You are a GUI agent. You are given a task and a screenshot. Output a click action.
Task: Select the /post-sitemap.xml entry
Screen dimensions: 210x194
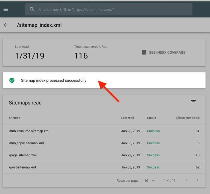(x=22, y=167)
